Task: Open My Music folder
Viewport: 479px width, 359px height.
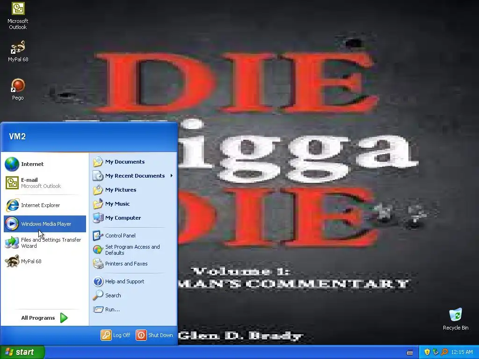Action: point(133,204)
